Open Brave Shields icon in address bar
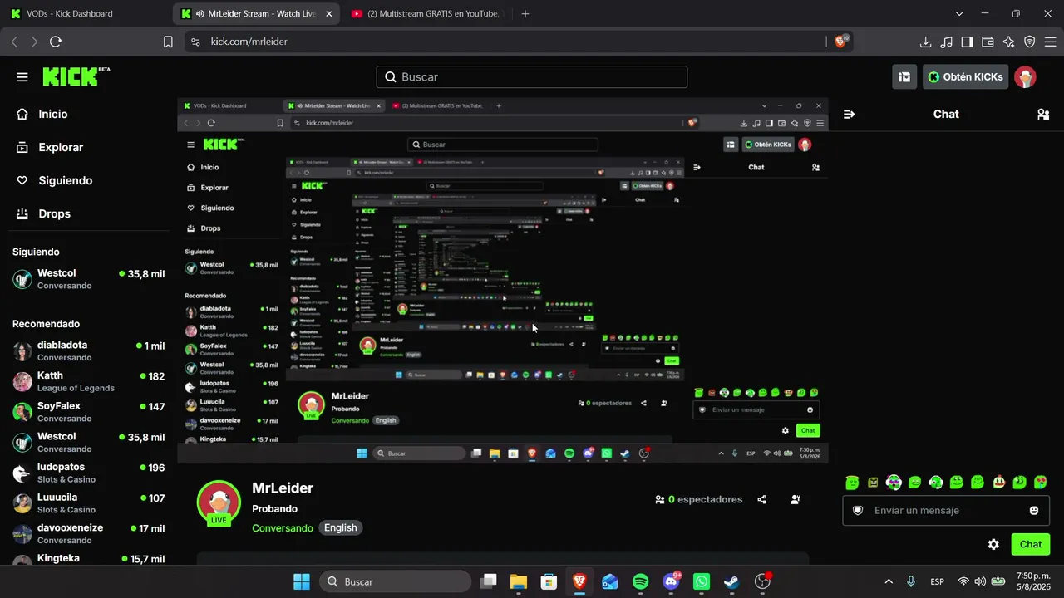 840,42
